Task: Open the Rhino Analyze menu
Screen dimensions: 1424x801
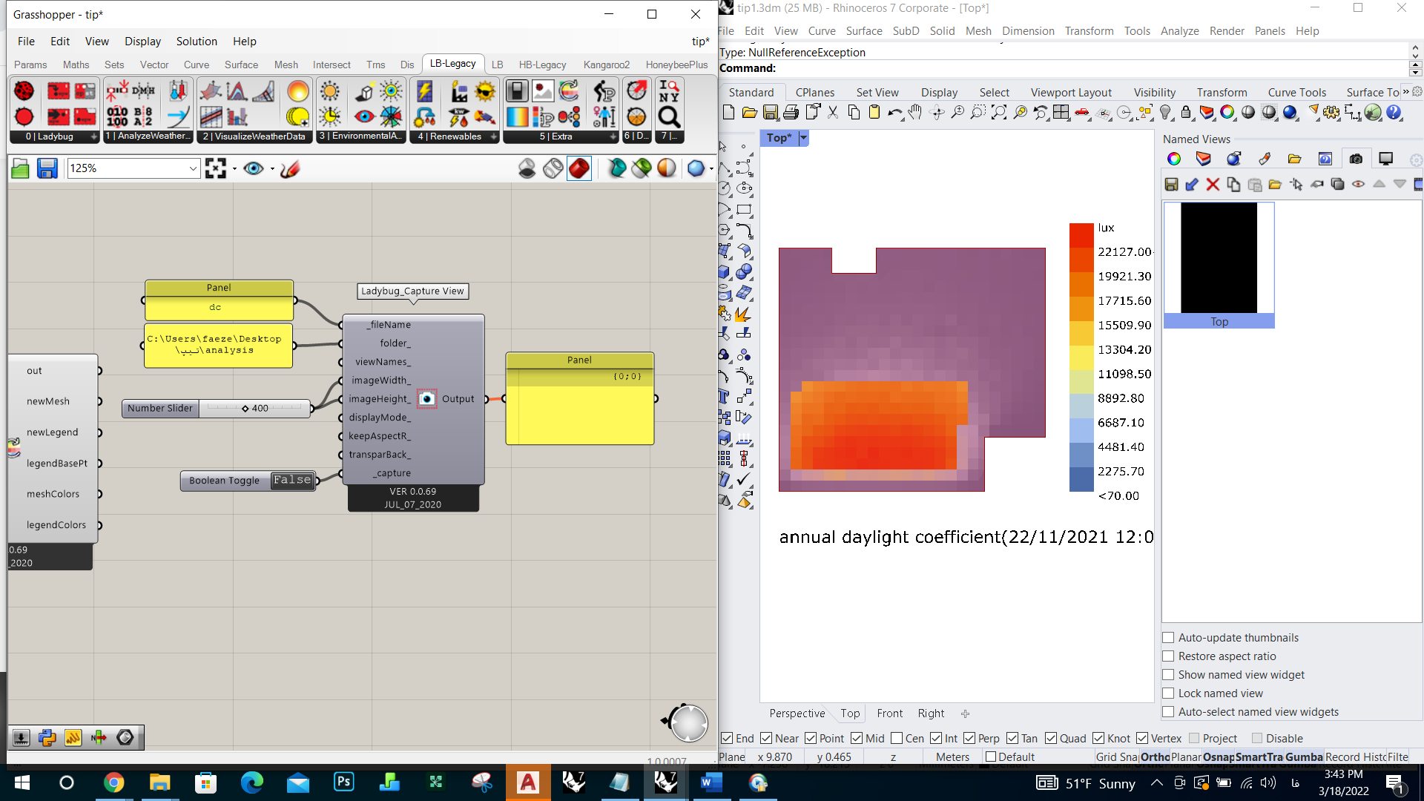Action: coord(1179,31)
